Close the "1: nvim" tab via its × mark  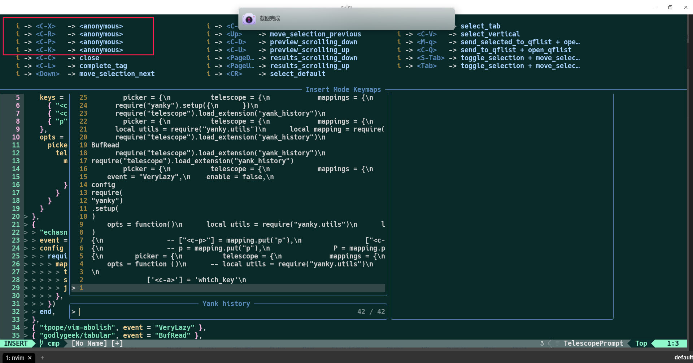[x=30, y=358]
